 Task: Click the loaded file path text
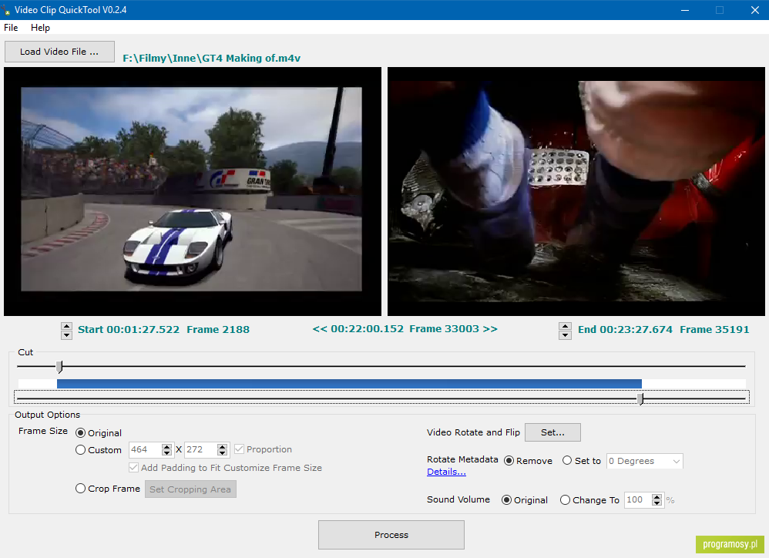pos(211,59)
